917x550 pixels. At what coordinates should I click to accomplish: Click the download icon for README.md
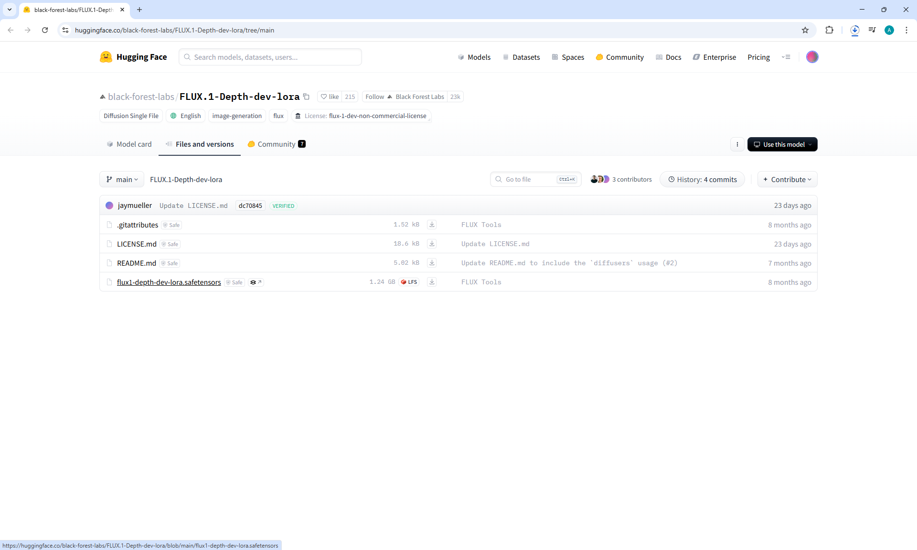432,263
